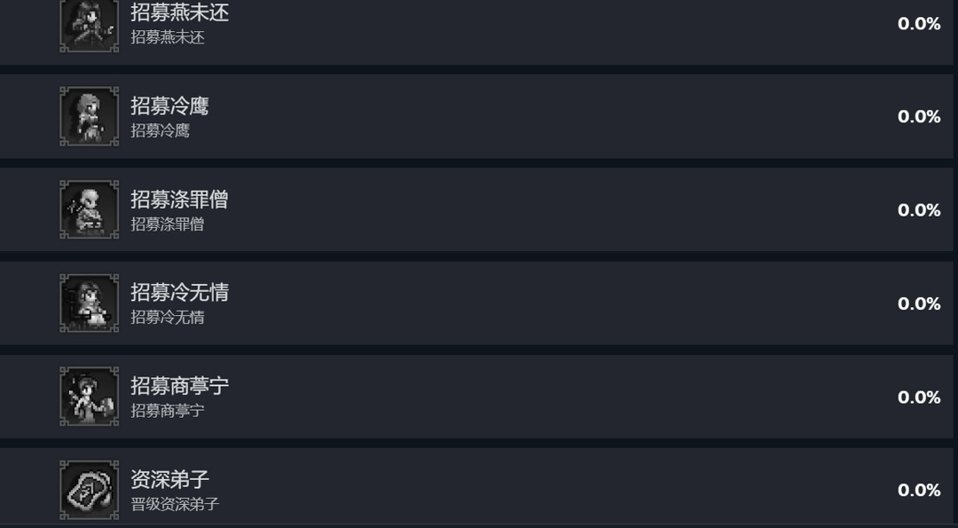The width and height of the screenshot is (958, 528).
Task: Select the large 招募冷鹰 achievement title
Action: coord(169,106)
